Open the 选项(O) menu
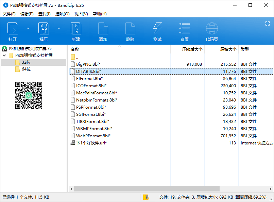 click(62, 14)
